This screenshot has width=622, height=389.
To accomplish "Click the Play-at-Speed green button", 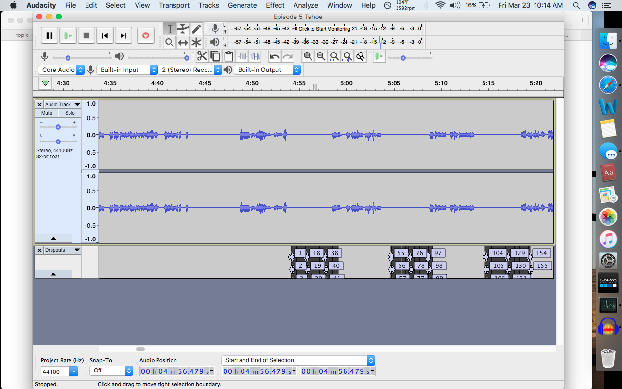I will tap(379, 56).
